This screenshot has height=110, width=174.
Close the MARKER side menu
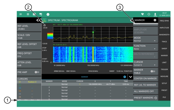(x=155, y=20)
